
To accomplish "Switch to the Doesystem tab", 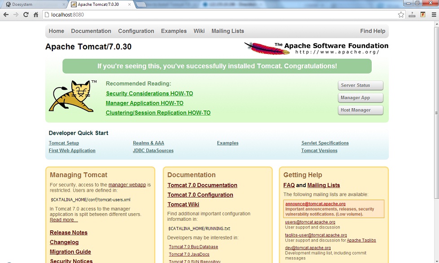I will coord(34,4).
